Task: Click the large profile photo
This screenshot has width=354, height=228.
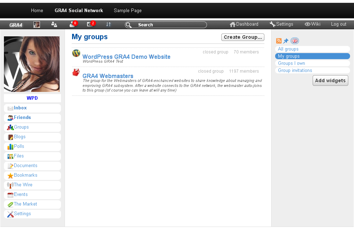Action: [32, 64]
